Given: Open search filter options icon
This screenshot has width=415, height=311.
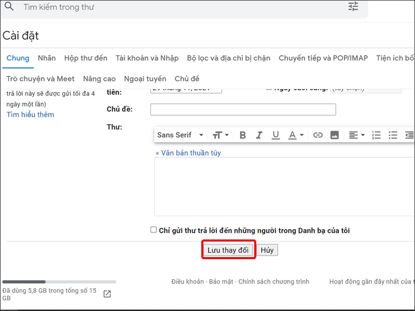Looking at the screenshot, I should [x=353, y=7].
